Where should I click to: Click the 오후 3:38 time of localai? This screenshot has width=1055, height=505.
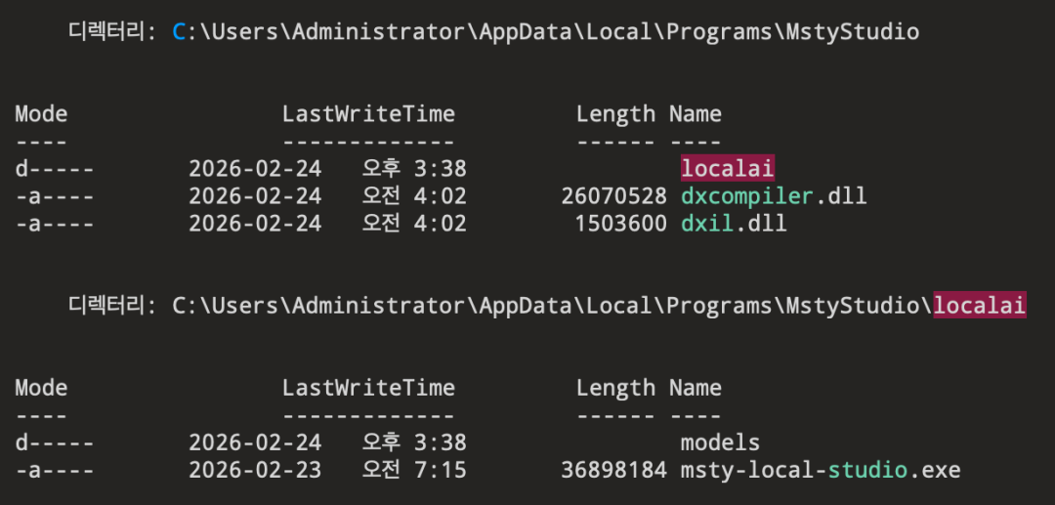point(414,169)
